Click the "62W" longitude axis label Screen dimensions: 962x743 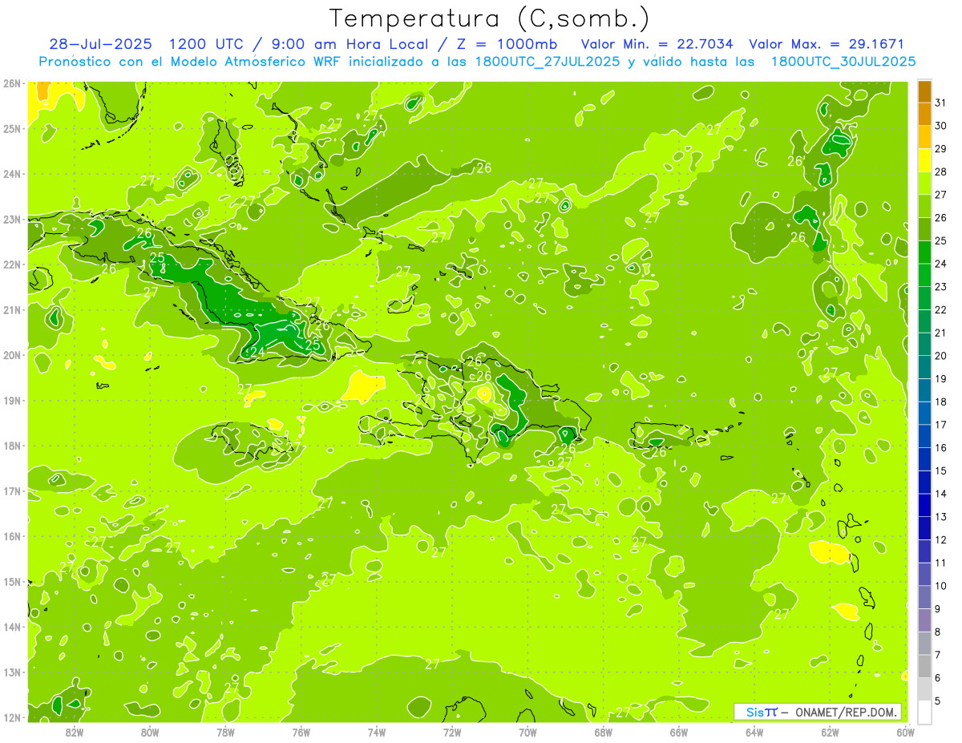click(x=831, y=732)
